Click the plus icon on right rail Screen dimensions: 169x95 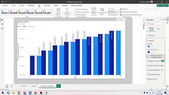pos(167,23)
